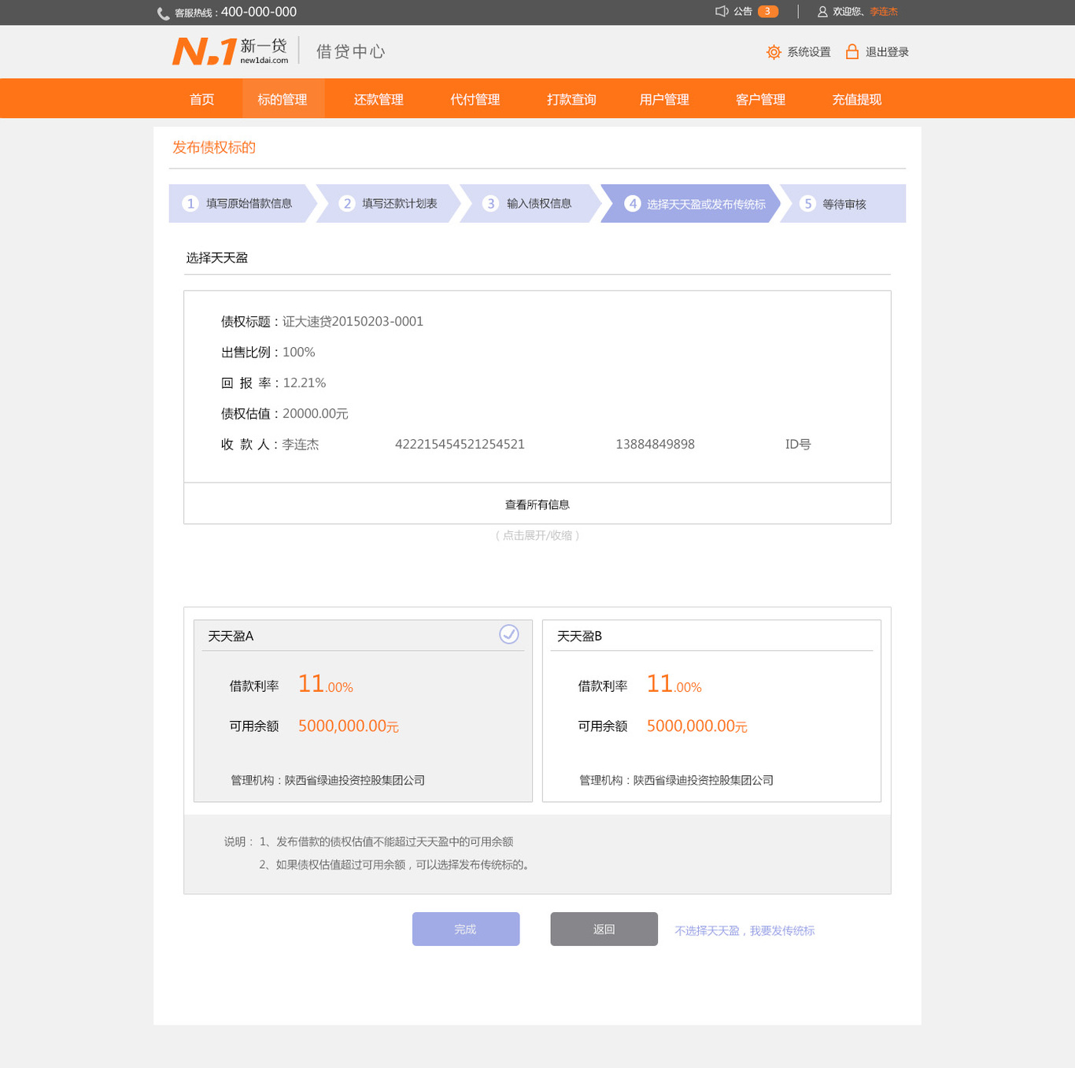Click 天天盈A 11.00% loan rate
This screenshot has height=1068, width=1075.
pos(325,684)
